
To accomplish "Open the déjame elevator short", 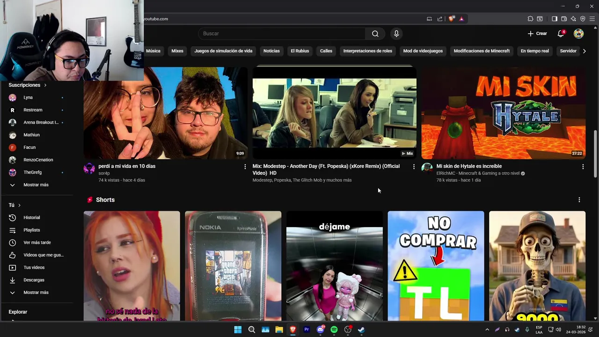I will click(335, 266).
